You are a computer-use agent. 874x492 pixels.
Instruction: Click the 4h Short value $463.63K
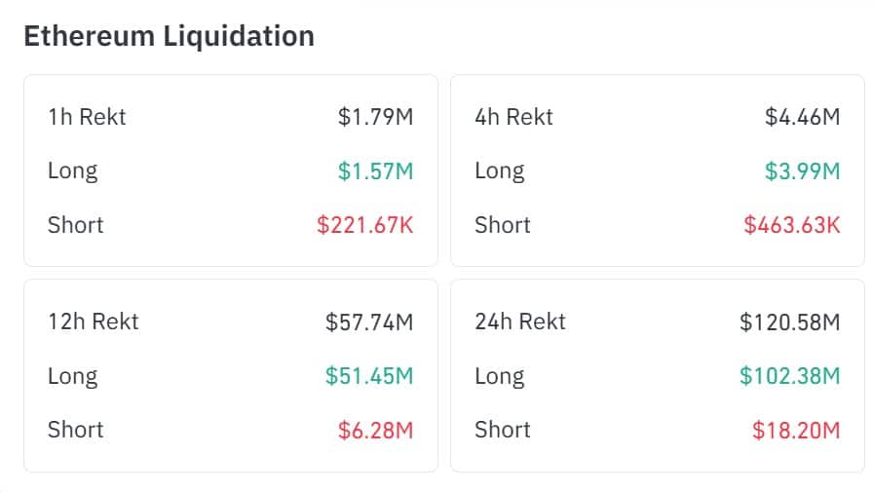point(791,225)
